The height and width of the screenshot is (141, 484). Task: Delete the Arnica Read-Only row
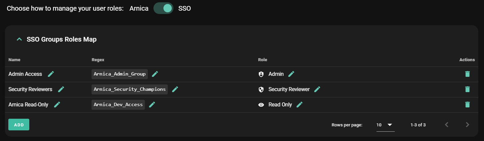tap(467, 104)
